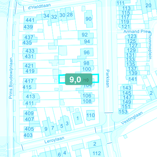Select house number 20
Viewport: 157px width, 157px height.
point(148,5)
